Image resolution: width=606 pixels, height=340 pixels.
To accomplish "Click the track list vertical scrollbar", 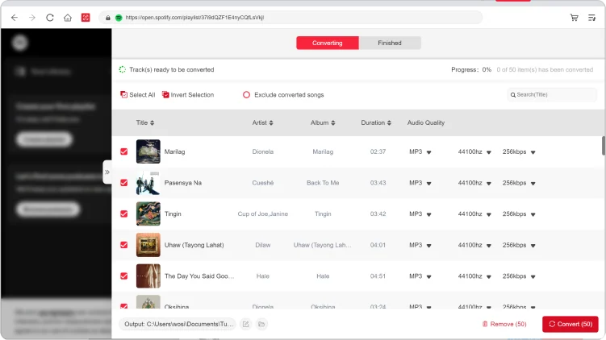I will (x=604, y=146).
